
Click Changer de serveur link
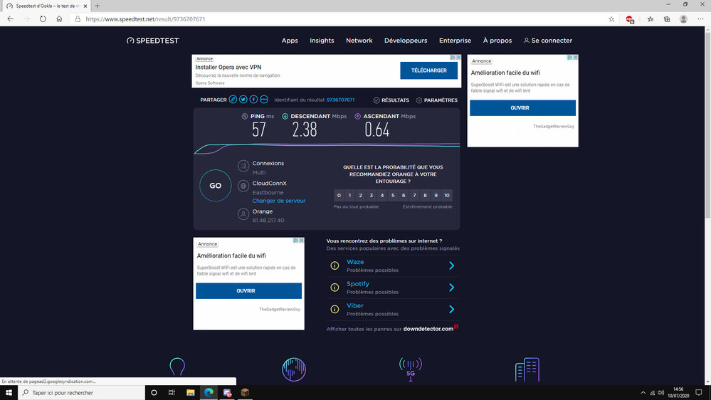pyautogui.click(x=279, y=201)
